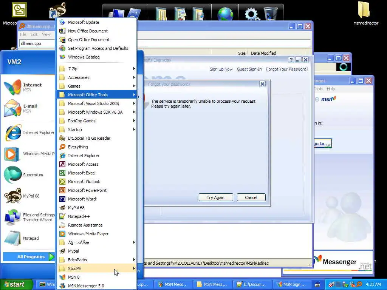
Task: Expand Microsoft Windows SDK v6.0A folder
Action: pos(97,112)
